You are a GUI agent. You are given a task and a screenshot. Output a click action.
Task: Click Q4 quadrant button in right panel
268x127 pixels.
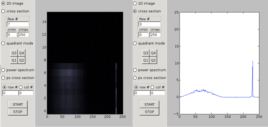[x=153, y=53]
